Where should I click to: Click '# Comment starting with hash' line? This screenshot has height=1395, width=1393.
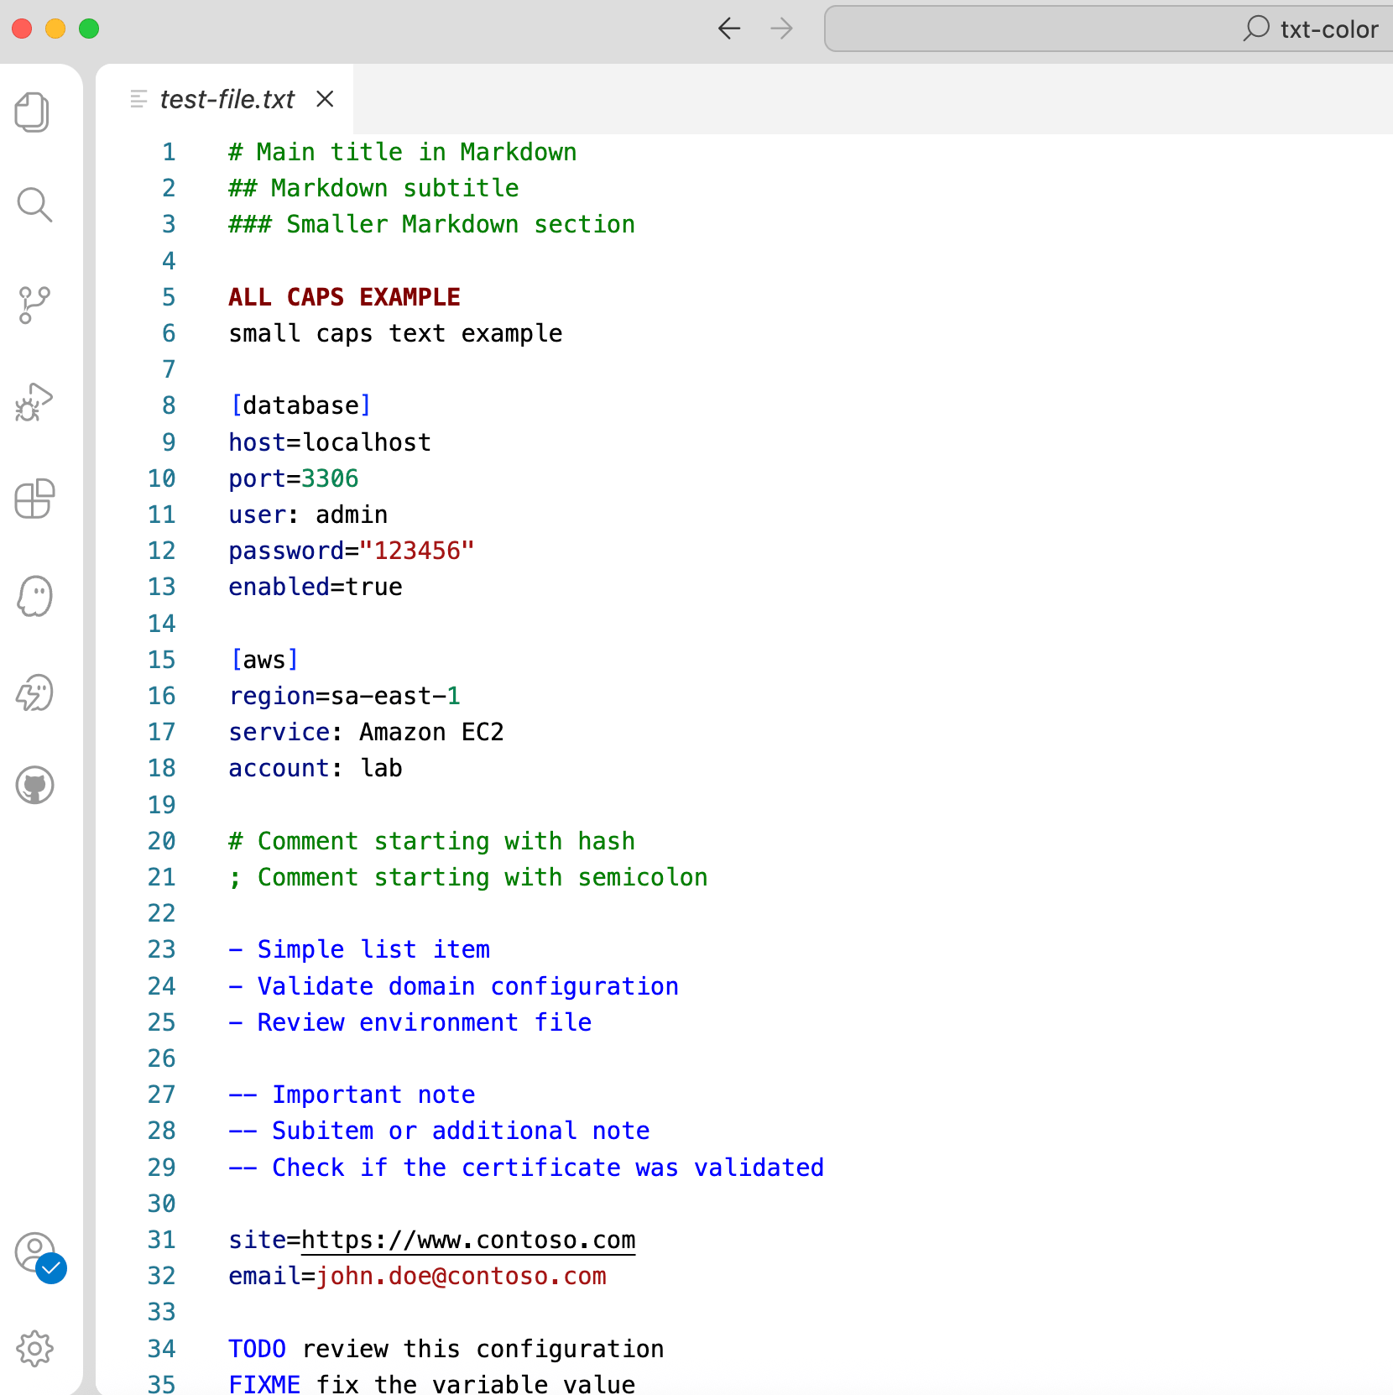pos(431,841)
